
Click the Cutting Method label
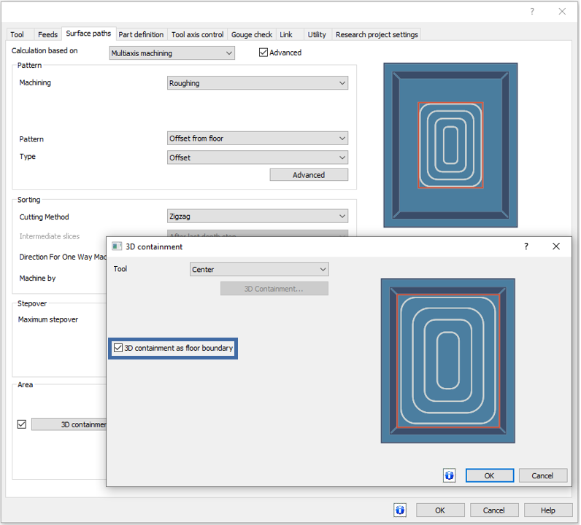[44, 217]
